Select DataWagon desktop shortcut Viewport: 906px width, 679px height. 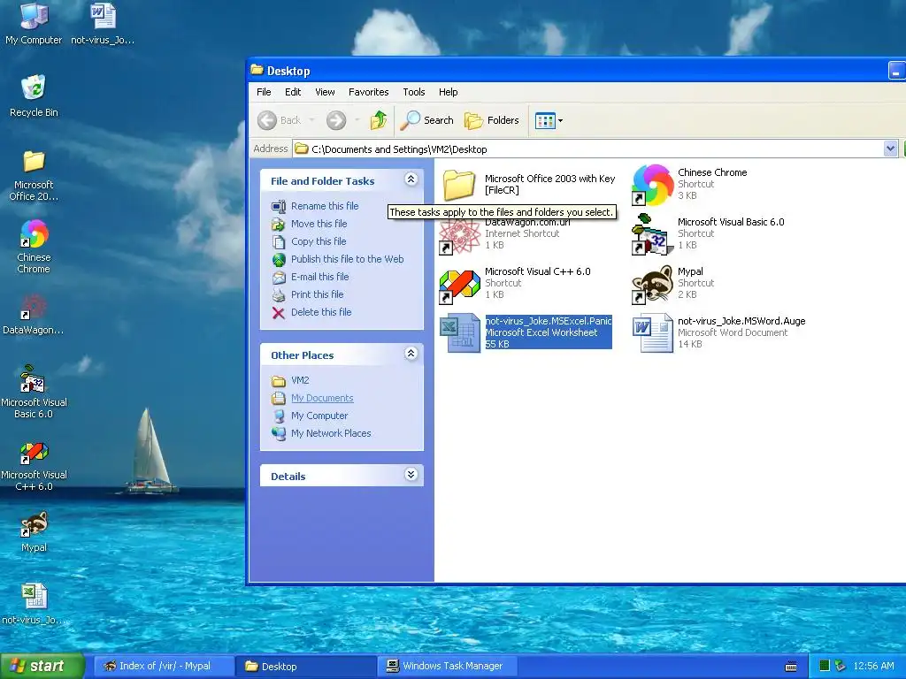pos(34,315)
